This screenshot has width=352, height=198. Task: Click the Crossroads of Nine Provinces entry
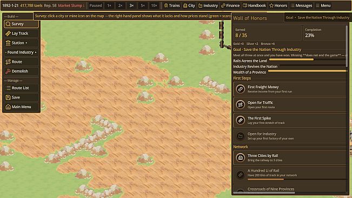[290, 189]
